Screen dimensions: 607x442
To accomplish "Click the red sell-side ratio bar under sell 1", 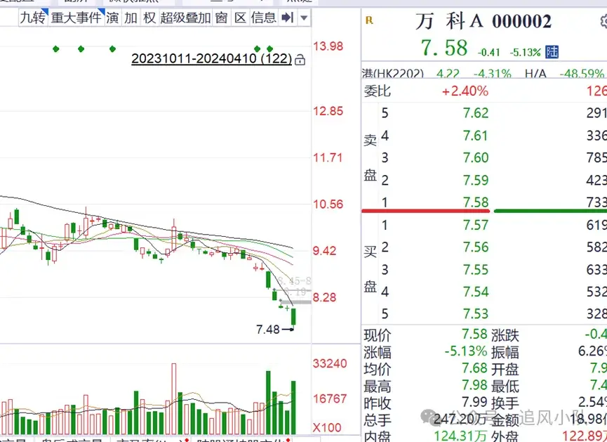I will (x=426, y=211).
